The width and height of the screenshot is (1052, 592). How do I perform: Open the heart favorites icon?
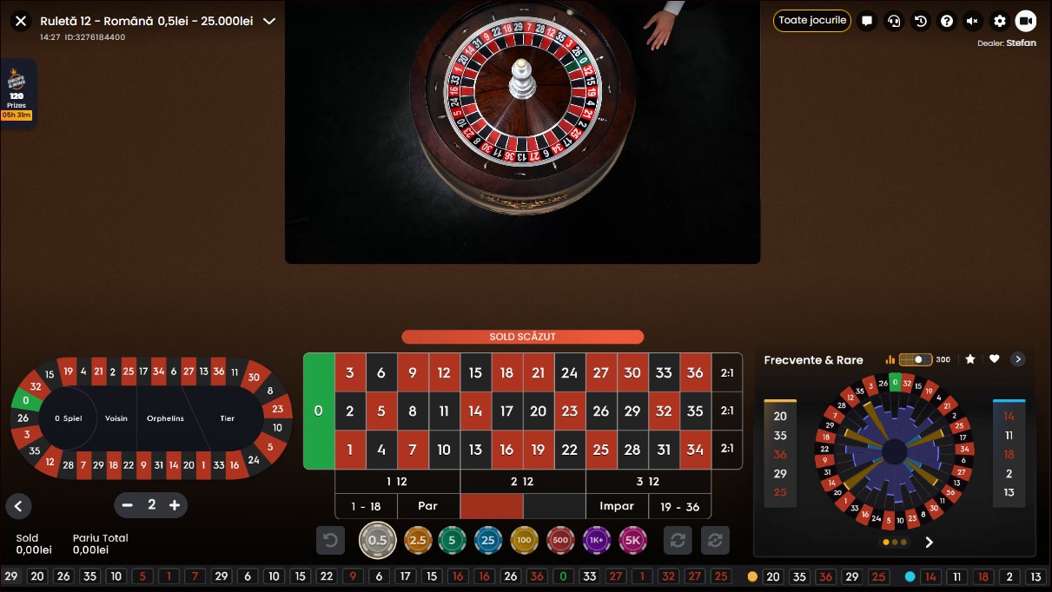pos(995,359)
